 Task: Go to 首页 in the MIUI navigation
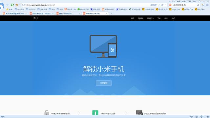133,18
